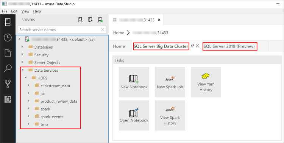Click the New Connection icon

coord(80,20)
